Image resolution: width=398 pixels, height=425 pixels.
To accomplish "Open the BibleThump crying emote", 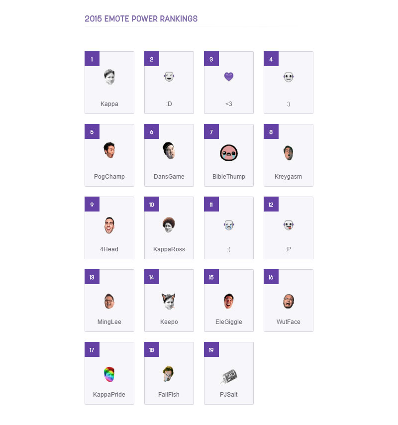I will click(229, 153).
